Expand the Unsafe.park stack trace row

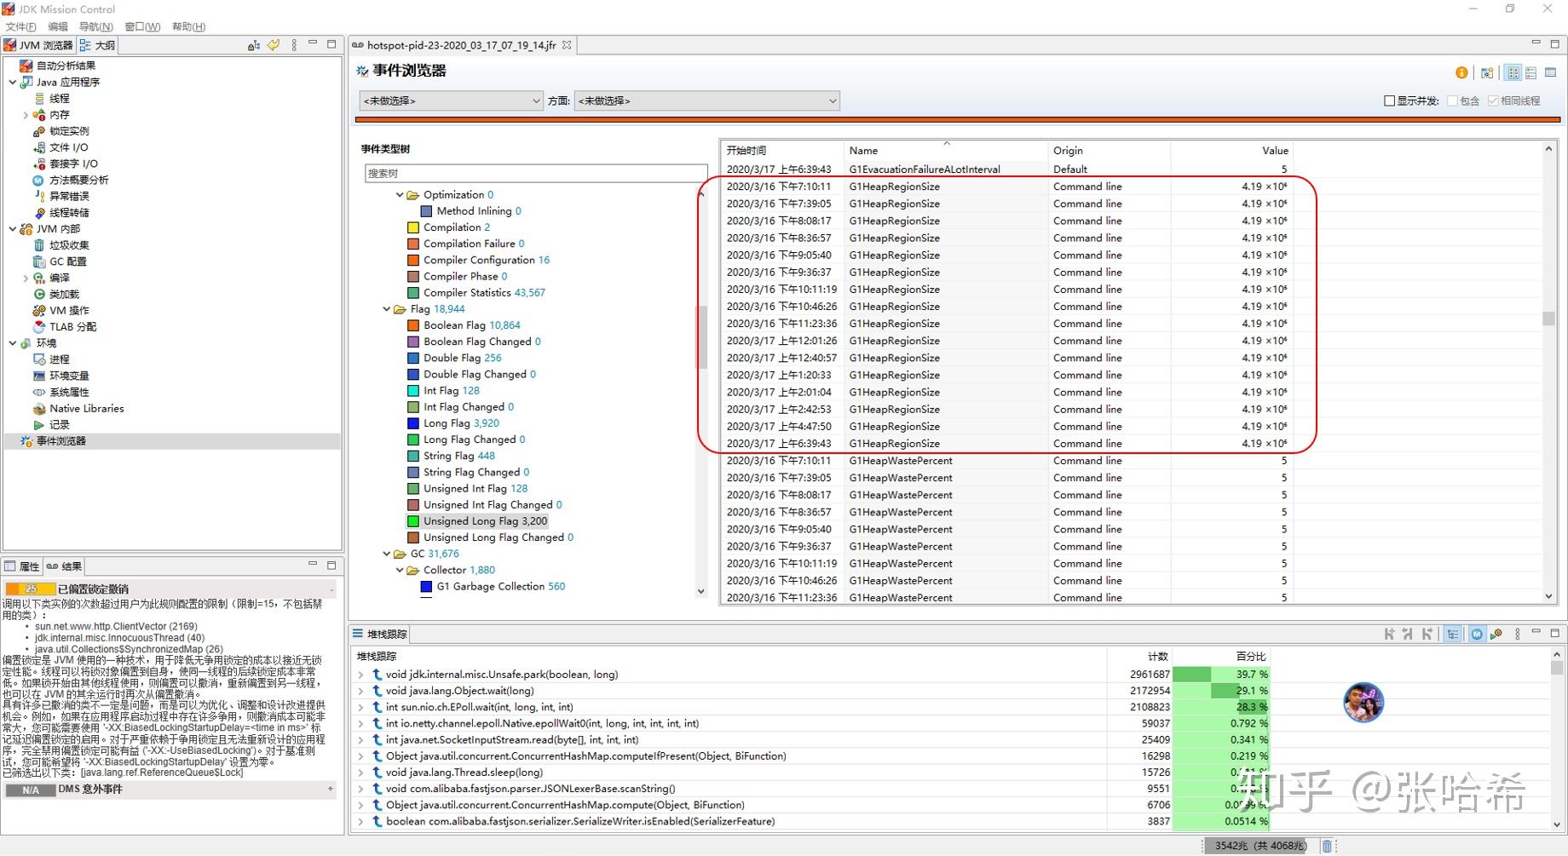click(x=361, y=675)
